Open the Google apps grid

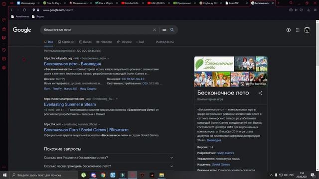298,30
